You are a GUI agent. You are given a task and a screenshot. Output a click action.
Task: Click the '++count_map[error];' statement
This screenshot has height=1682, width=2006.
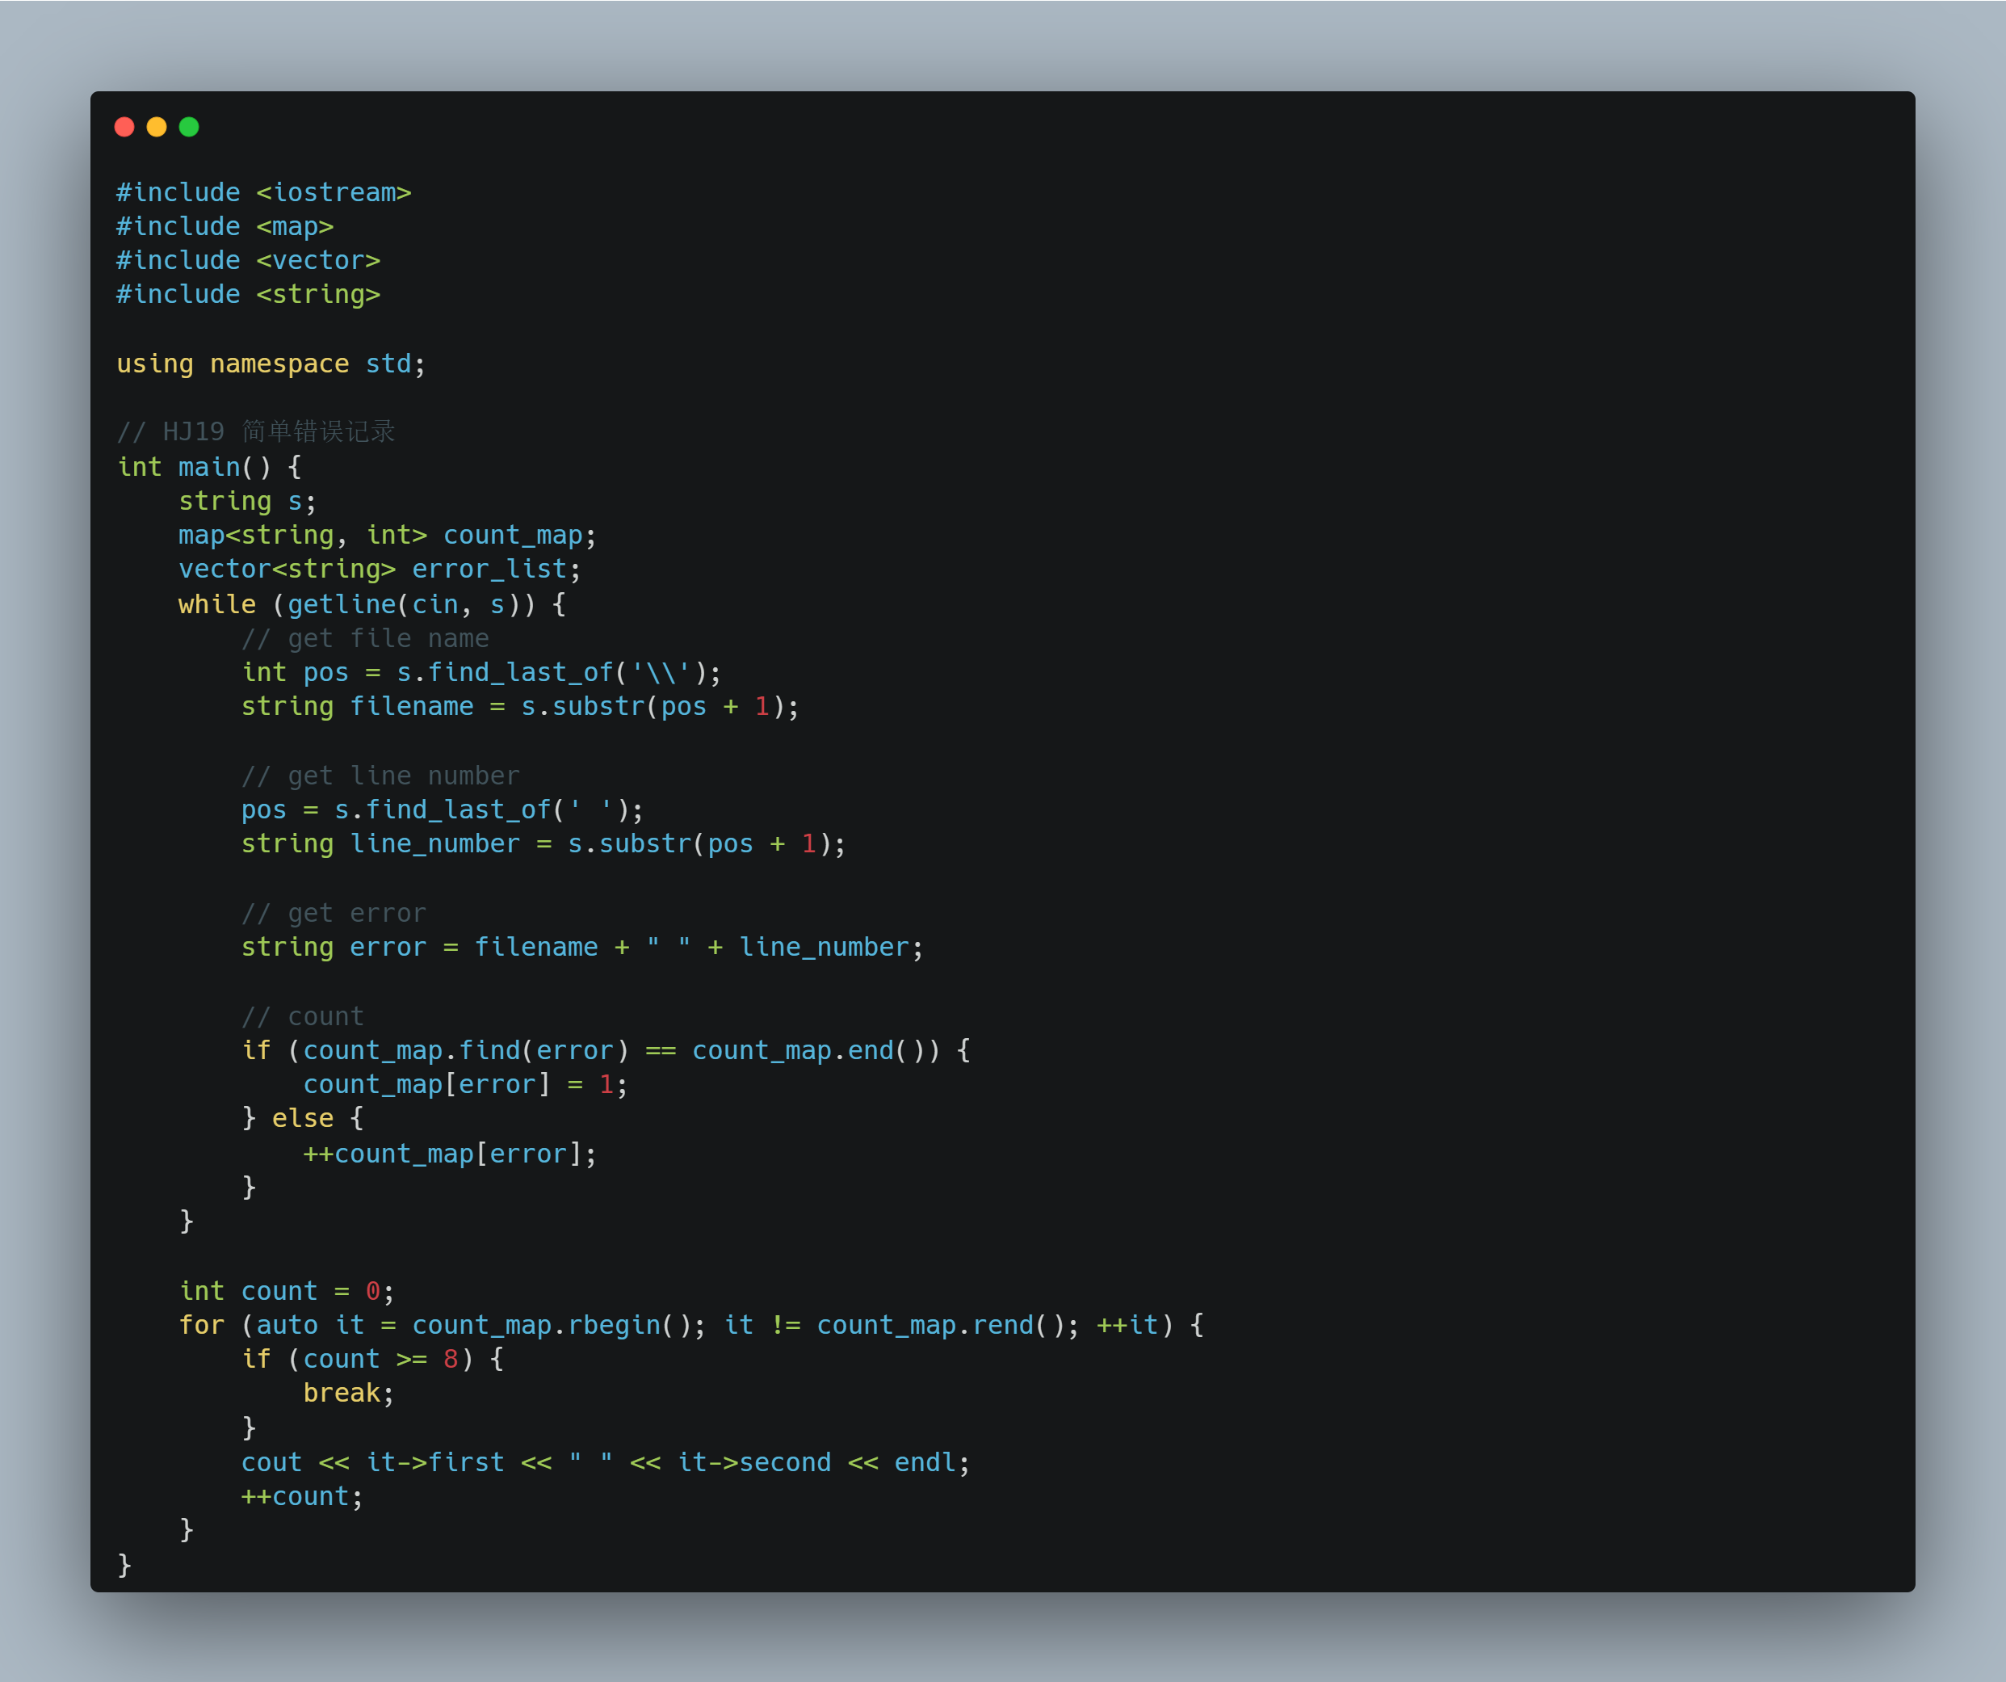pos(449,1154)
